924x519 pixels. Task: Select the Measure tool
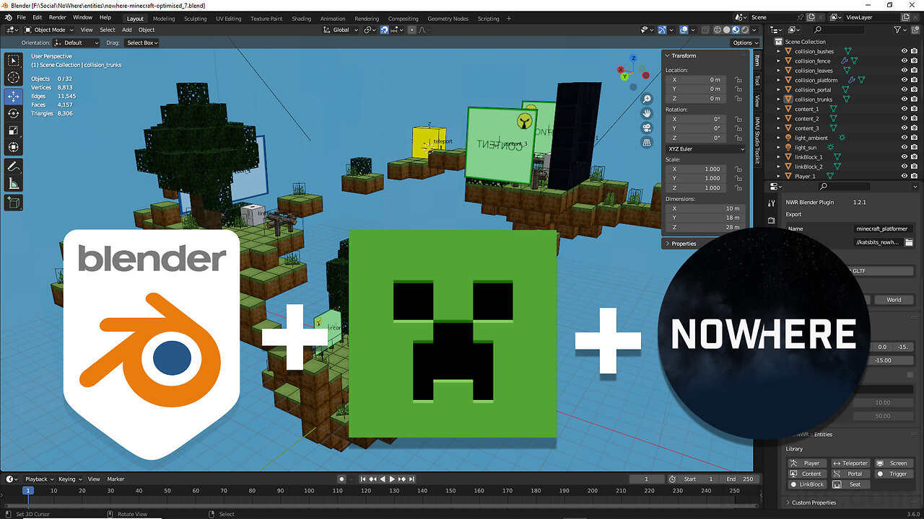tap(14, 184)
